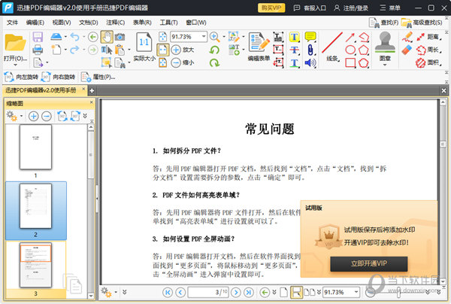Select the stamp (图章) tool
The height and width of the screenshot is (304, 451).
385,46
